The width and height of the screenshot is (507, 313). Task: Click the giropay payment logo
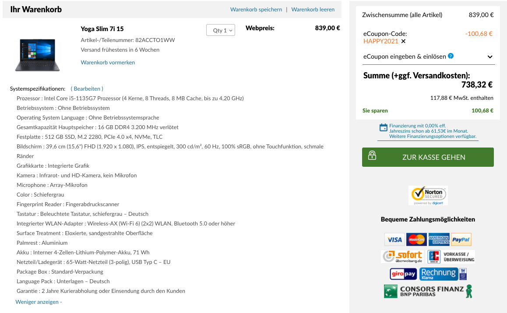click(x=403, y=274)
